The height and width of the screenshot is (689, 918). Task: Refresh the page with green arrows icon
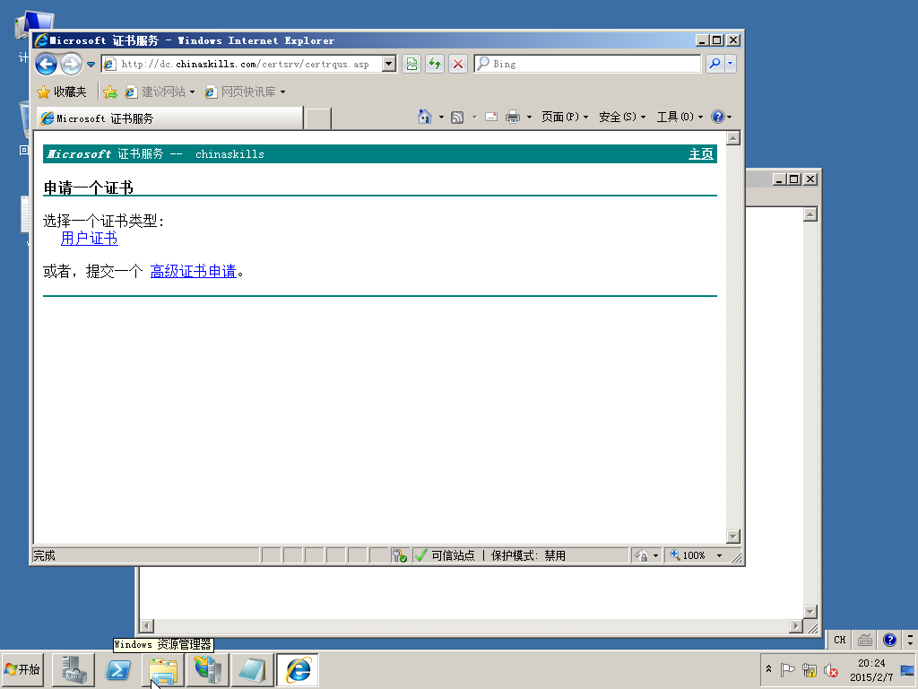point(435,64)
